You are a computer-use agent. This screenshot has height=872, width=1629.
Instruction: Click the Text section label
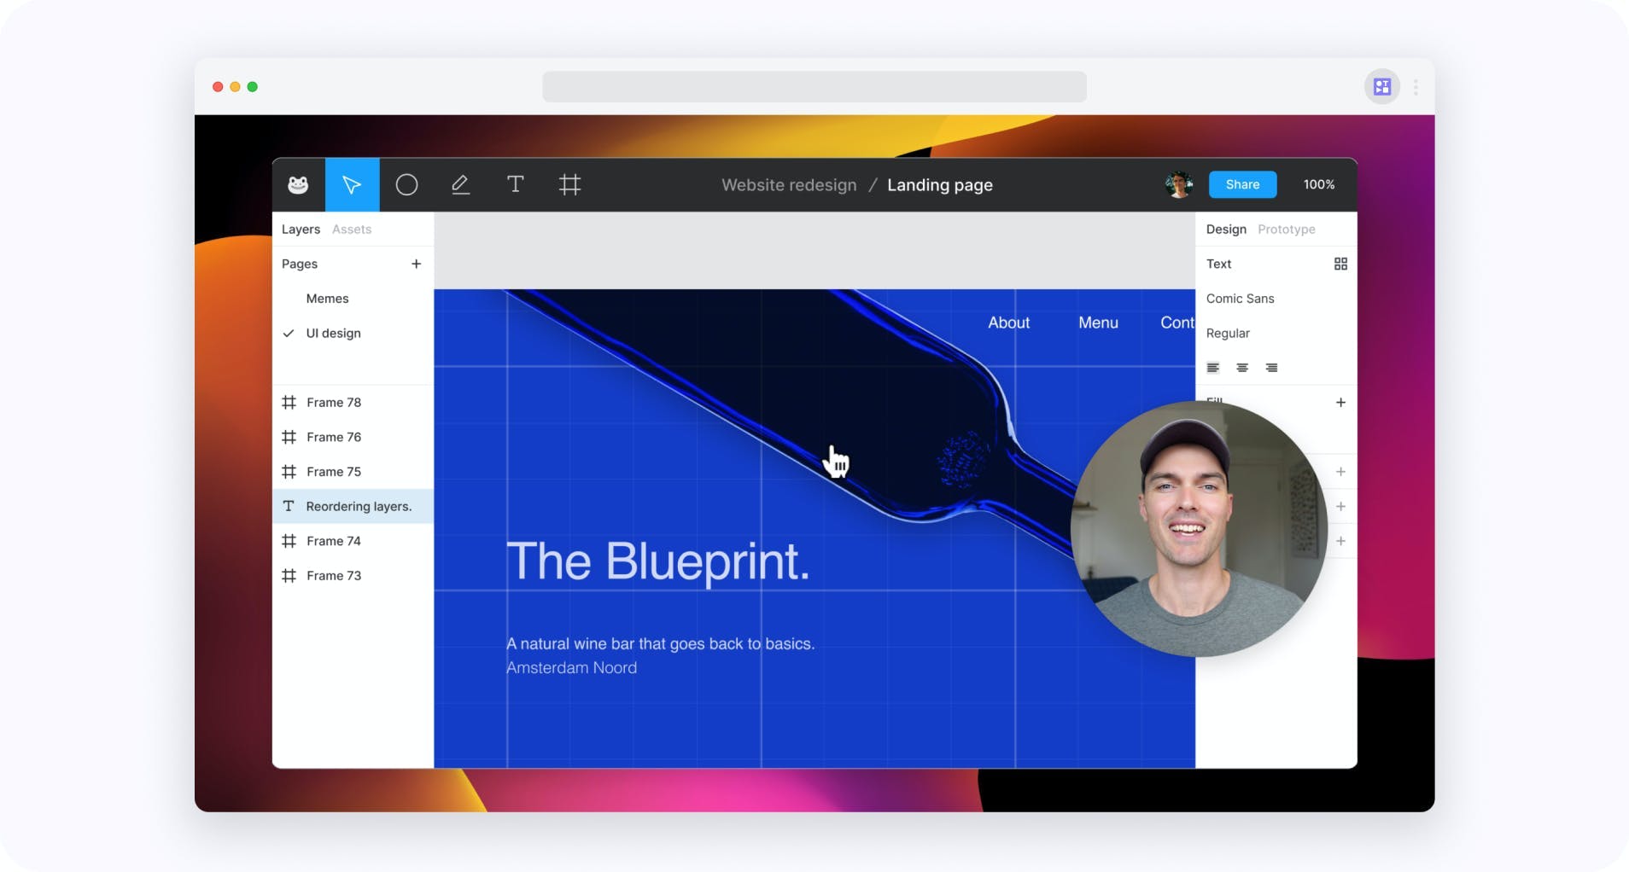pyautogui.click(x=1218, y=264)
